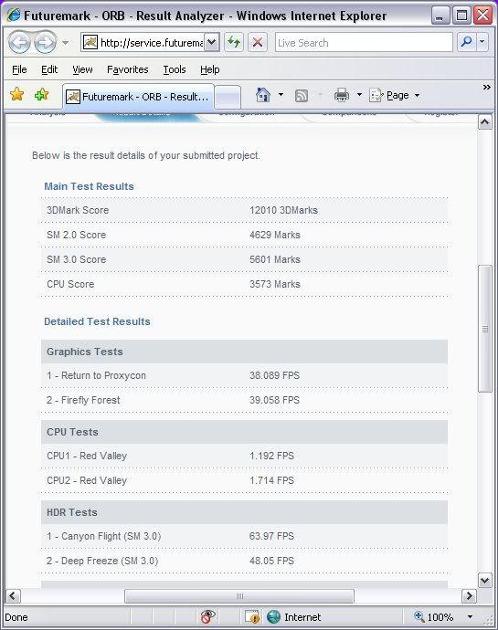The width and height of the screenshot is (498, 630).
Task: Click the Return to Proxycon row
Action: (244, 375)
